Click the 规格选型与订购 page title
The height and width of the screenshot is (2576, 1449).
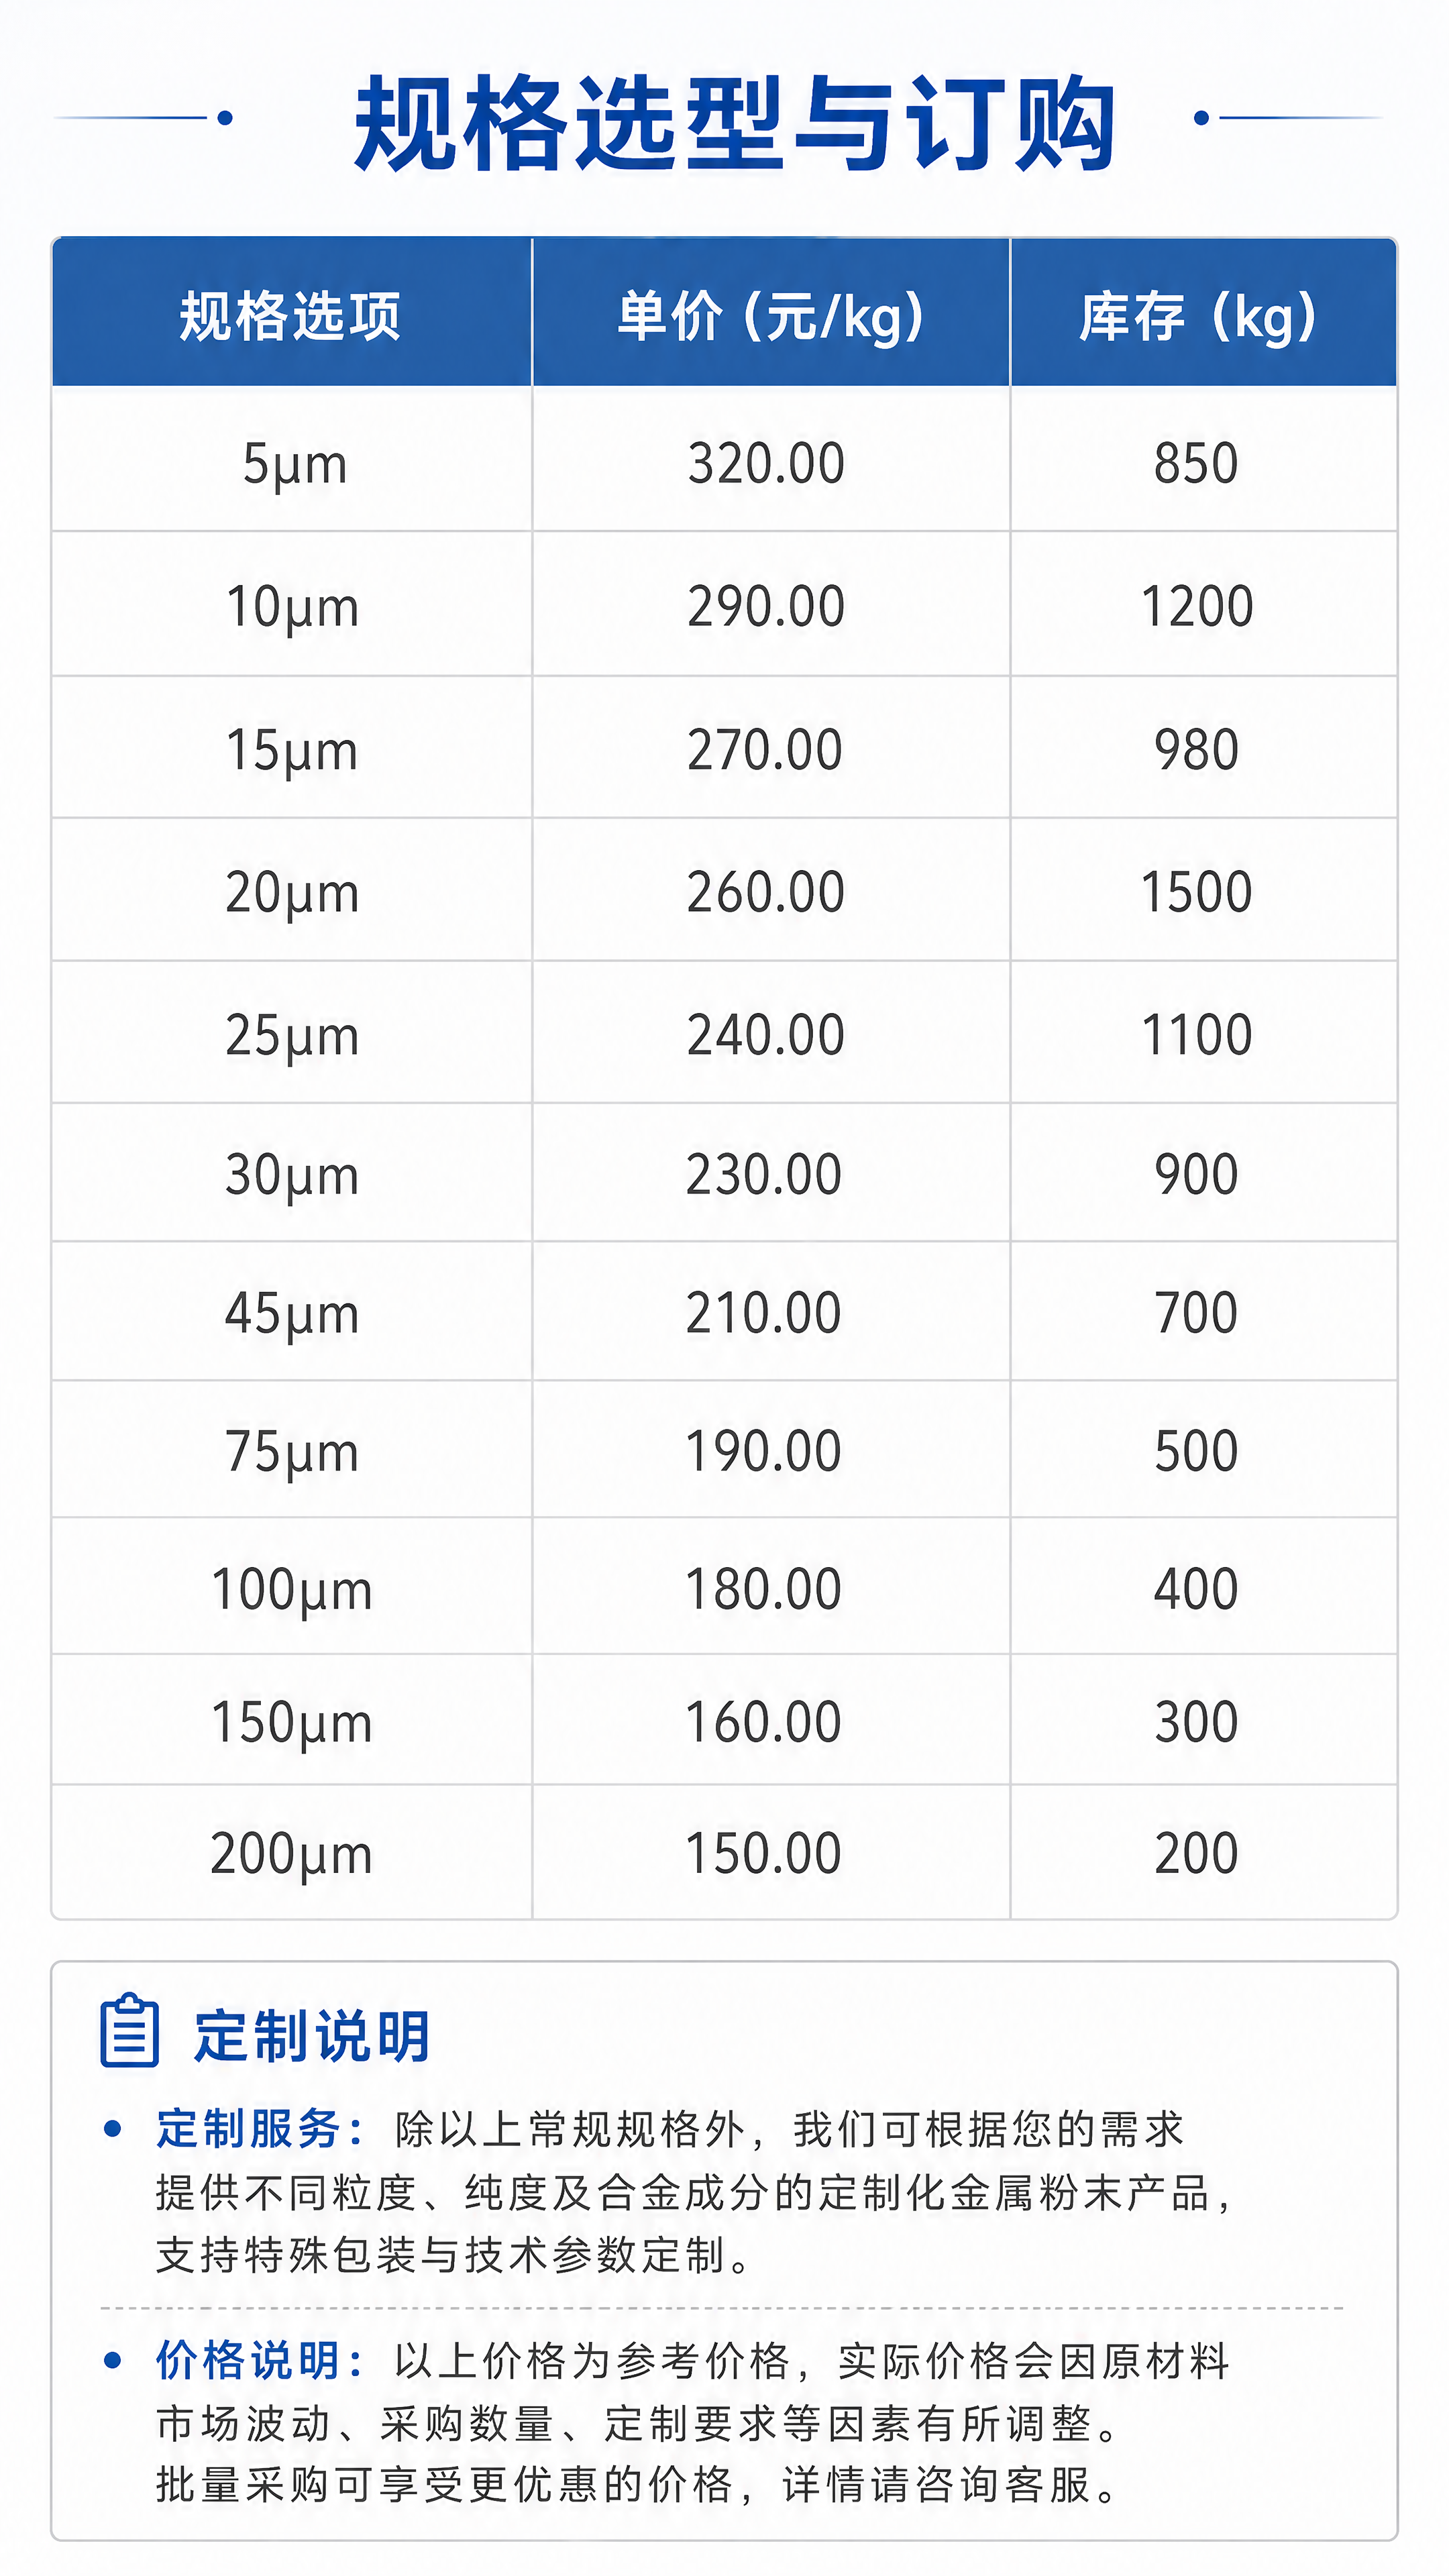[x=735, y=122]
